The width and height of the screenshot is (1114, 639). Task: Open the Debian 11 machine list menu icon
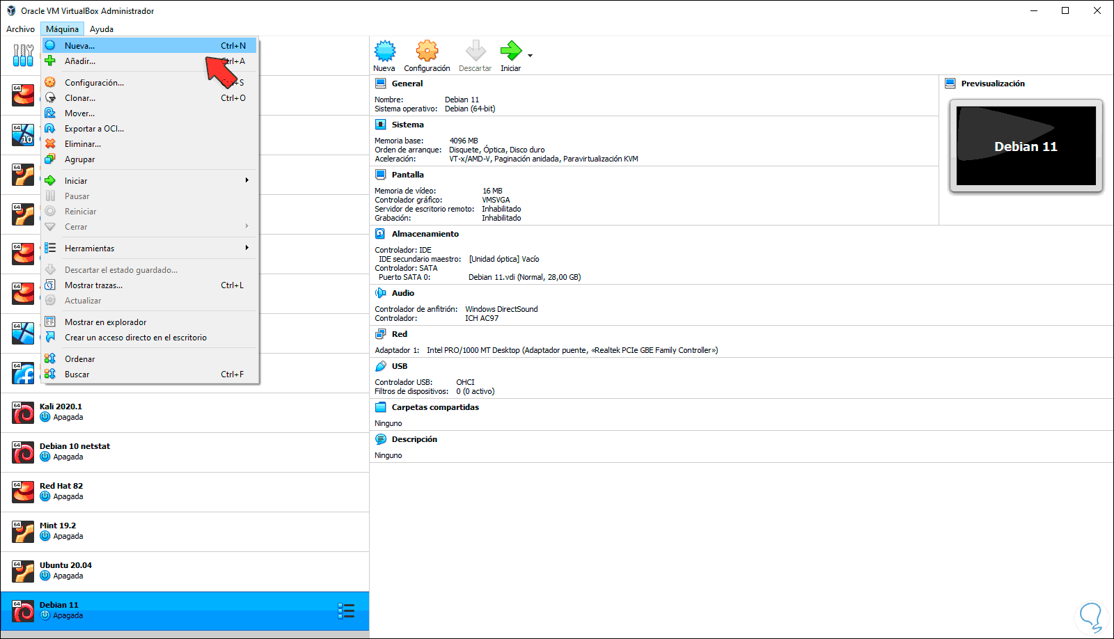click(346, 611)
